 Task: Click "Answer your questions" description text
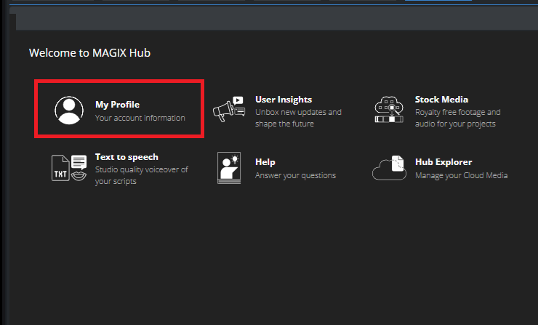(x=295, y=175)
